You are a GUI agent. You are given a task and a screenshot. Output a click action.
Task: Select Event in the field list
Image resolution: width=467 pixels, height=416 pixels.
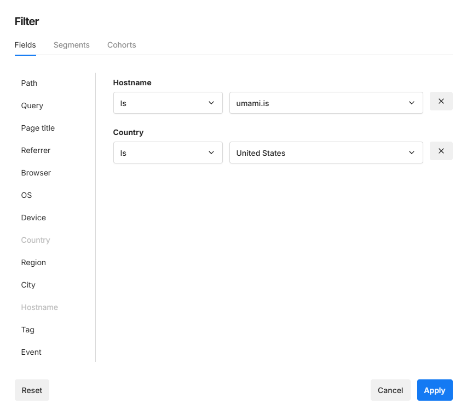click(31, 352)
